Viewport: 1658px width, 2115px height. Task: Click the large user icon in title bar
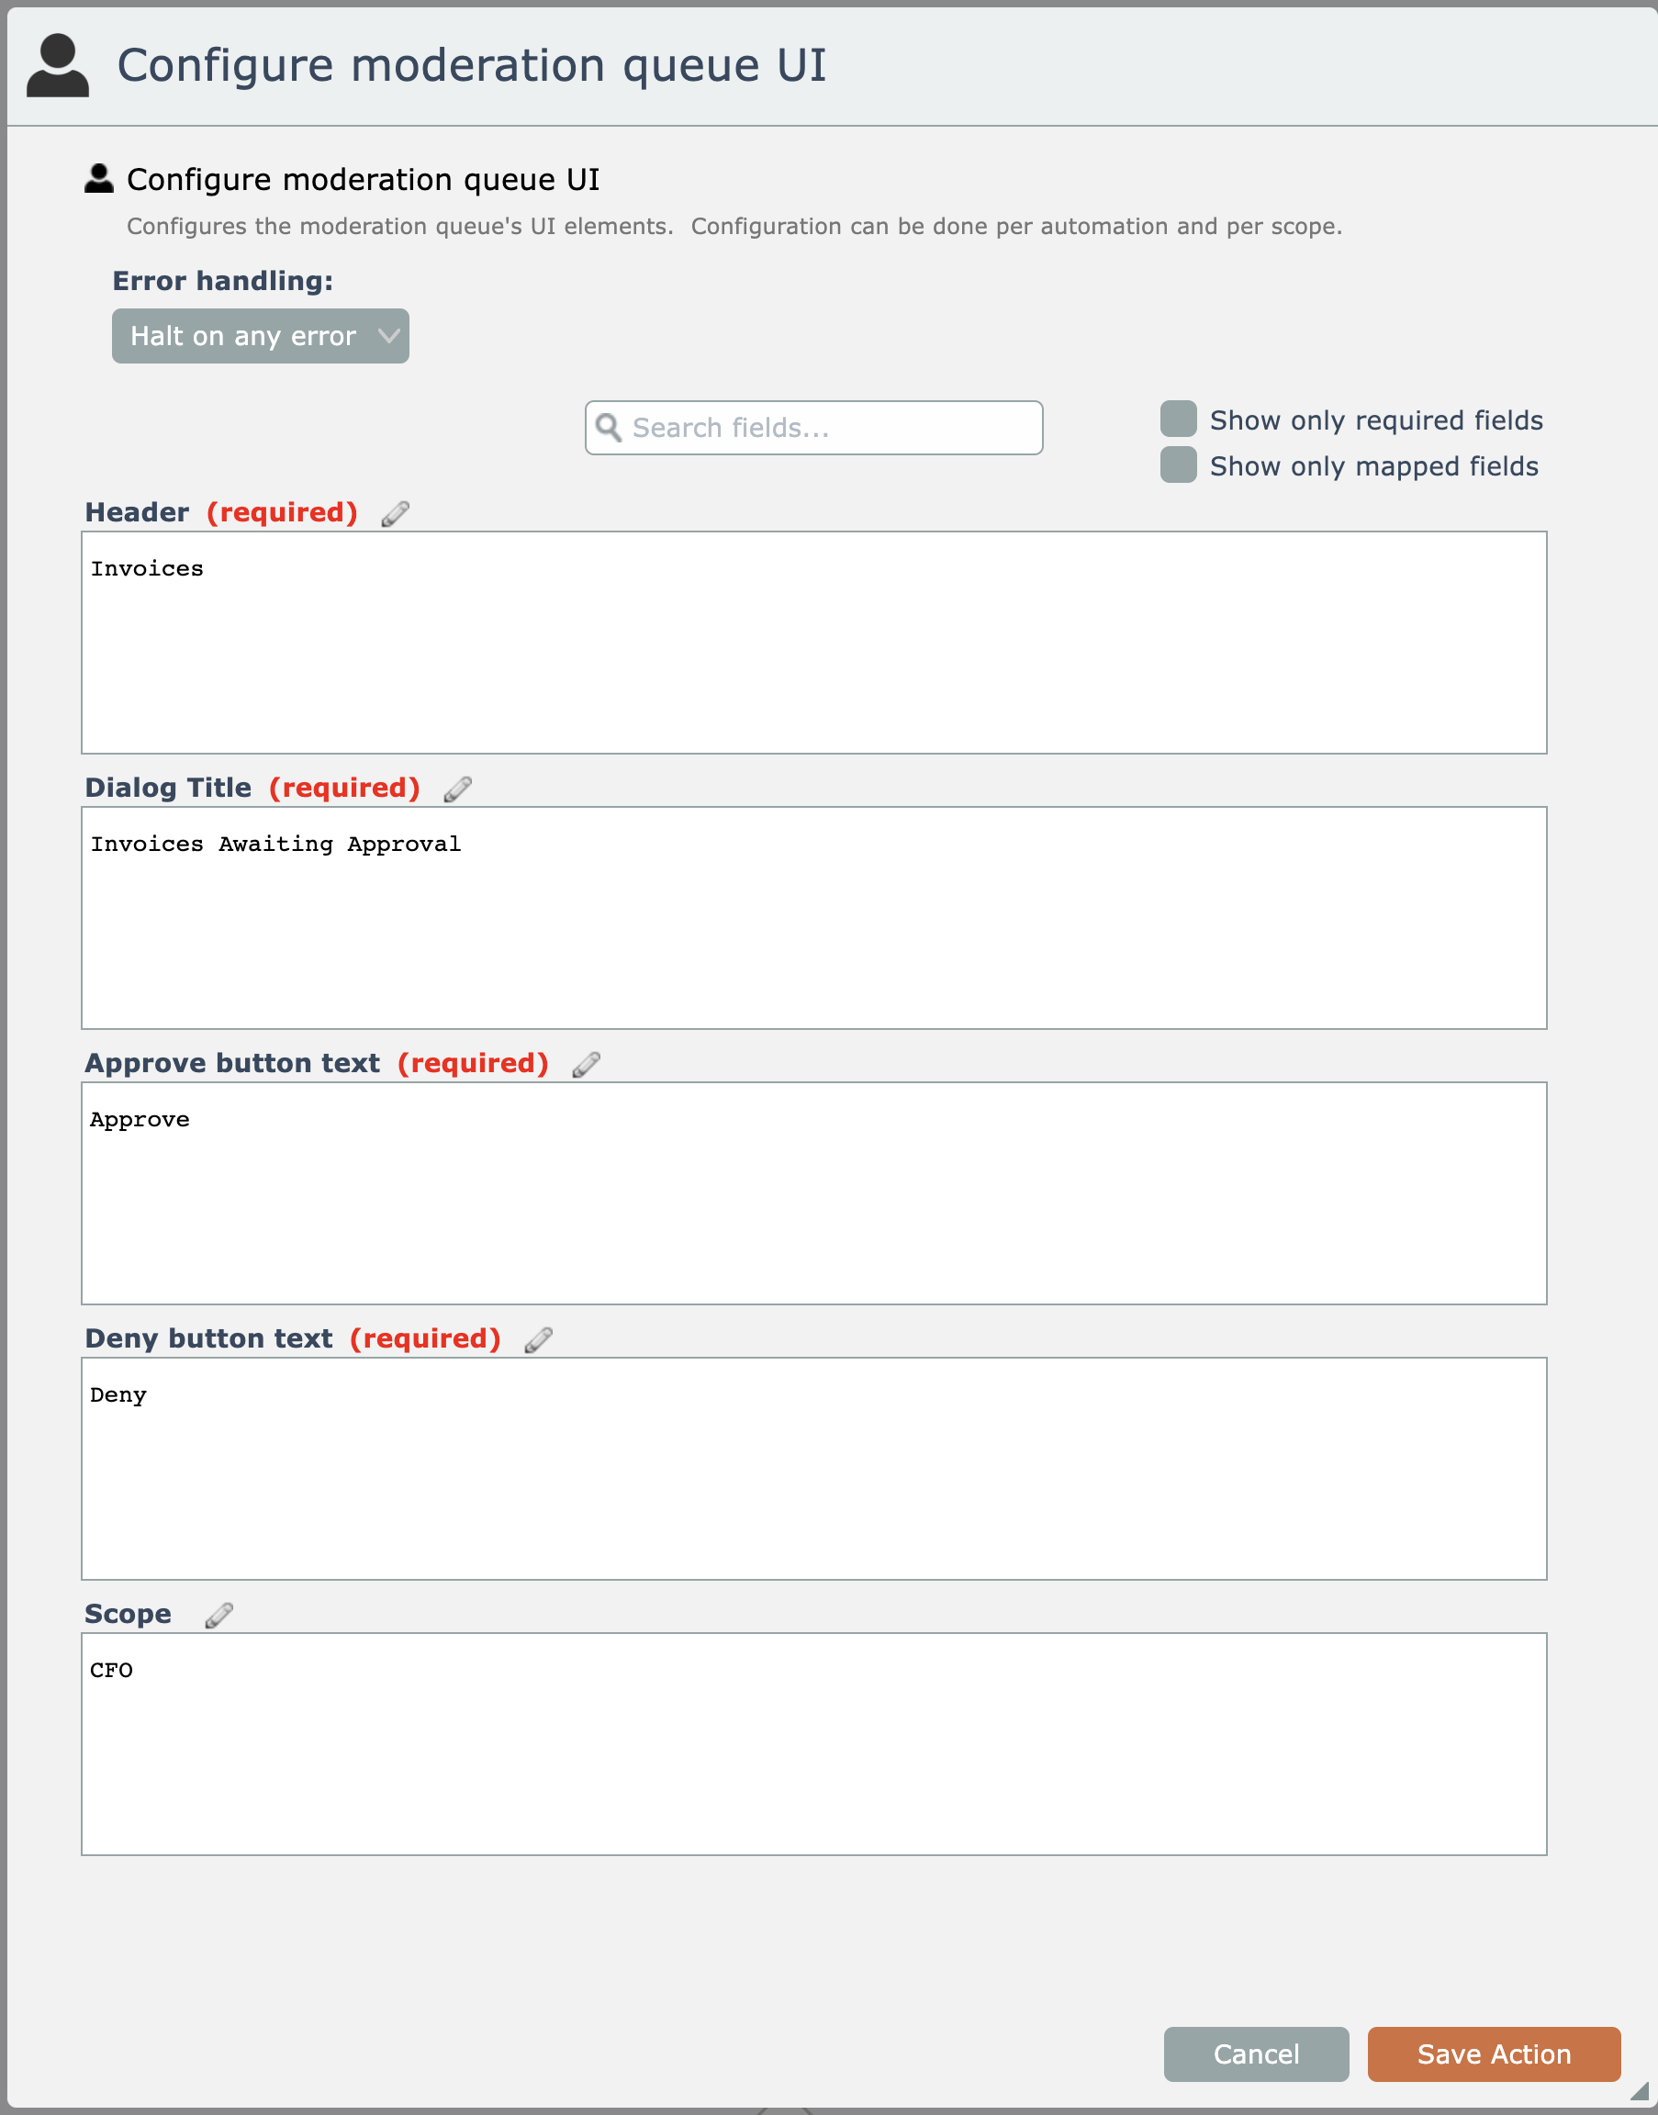point(57,65)
